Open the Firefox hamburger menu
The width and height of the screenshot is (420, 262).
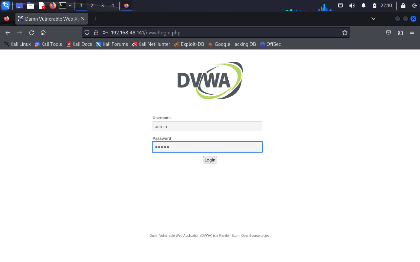click(x=412, y=32)
